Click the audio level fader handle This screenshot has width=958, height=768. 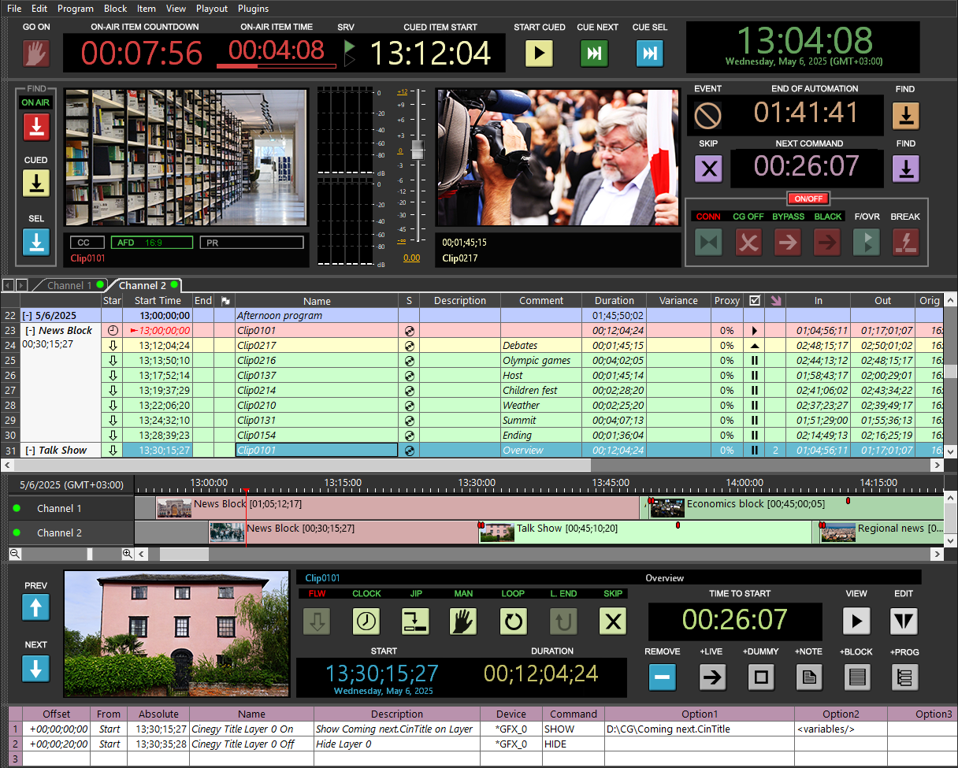[418, 150]
